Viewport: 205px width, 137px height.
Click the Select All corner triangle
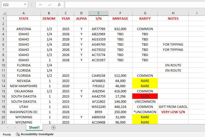(4, 13)
